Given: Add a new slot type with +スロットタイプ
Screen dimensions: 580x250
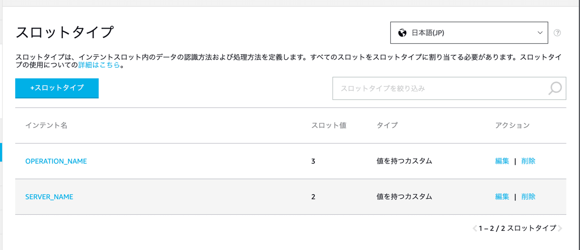Looking at the screenshot, I should (57, 88).
